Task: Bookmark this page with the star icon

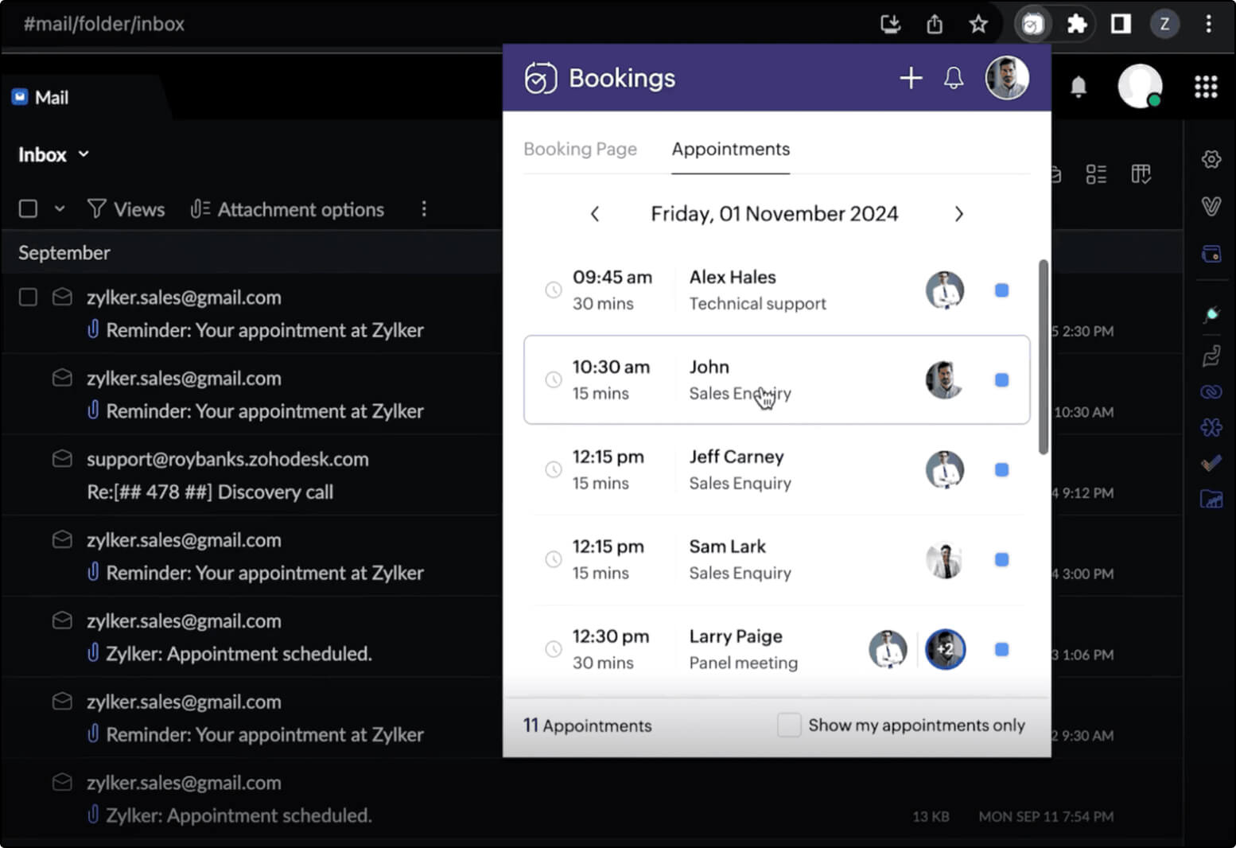Action: click(x=978, y=24)
